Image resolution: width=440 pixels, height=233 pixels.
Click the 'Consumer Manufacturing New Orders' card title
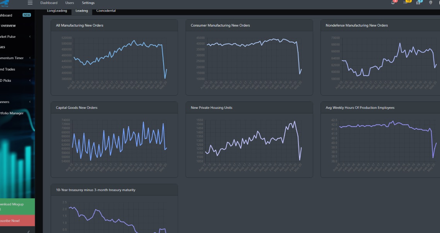[220, 25]
